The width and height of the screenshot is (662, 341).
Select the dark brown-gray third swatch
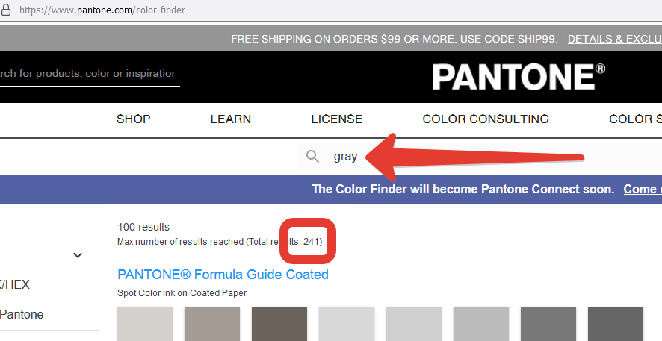pyautogui.click(x=279, y=324)
